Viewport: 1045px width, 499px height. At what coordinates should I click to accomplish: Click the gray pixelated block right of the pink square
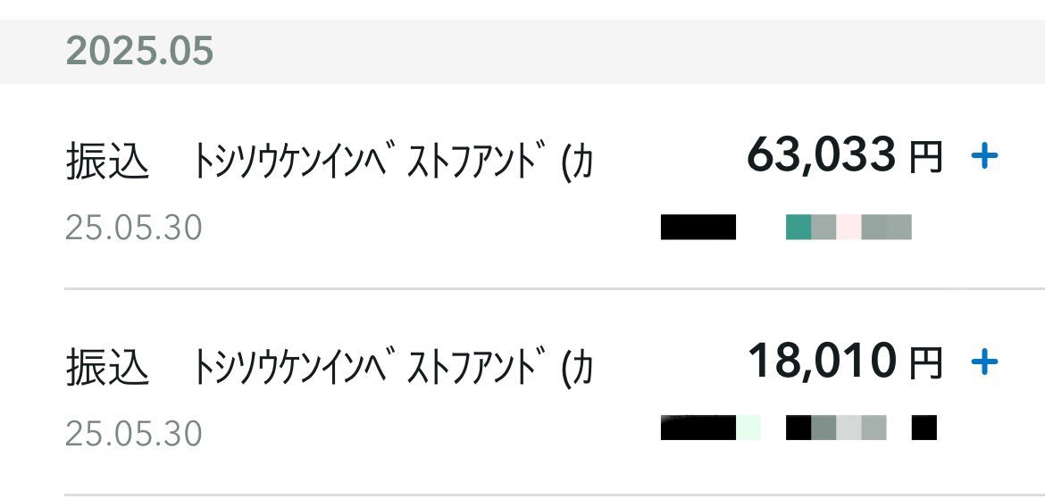886,227
